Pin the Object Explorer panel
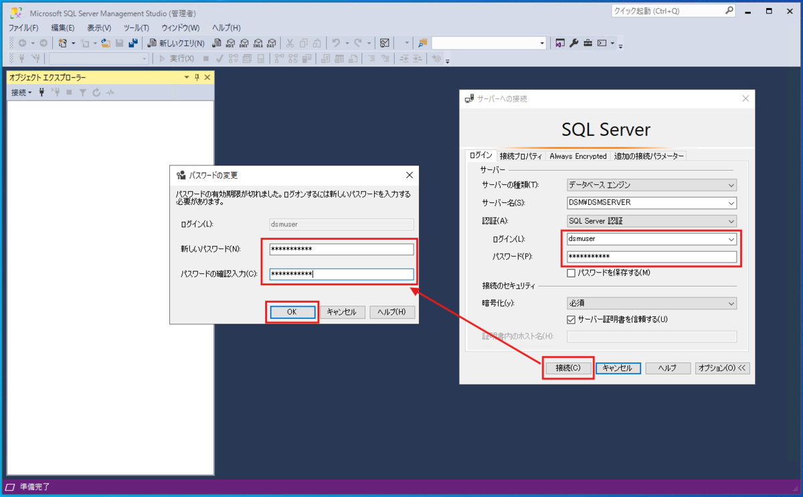Screen dimensions: 803x497 pos(197,78)
